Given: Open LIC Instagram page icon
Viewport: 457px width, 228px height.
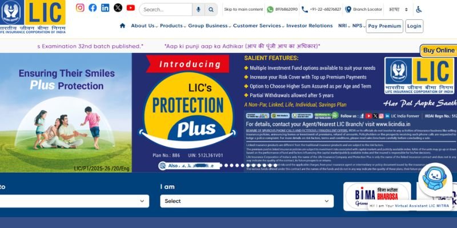Looking at the screenshot, I should [80, 8].
